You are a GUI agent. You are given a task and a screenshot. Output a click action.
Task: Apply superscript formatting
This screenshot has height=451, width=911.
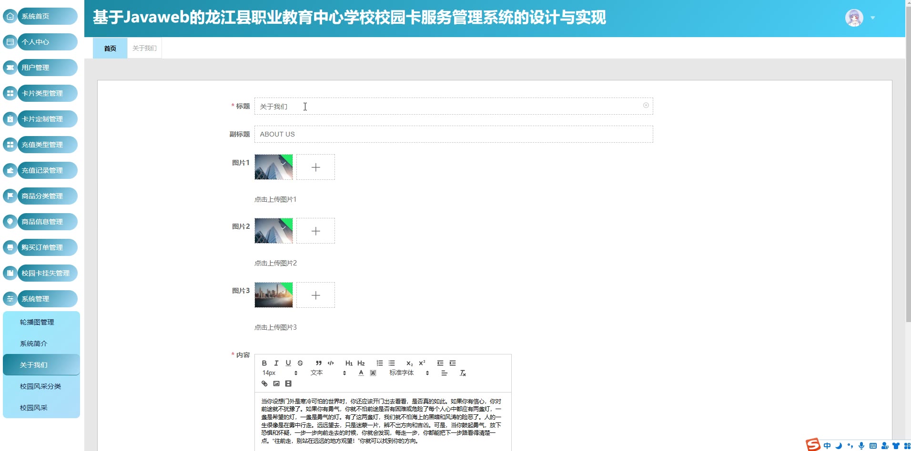(422, 363)
